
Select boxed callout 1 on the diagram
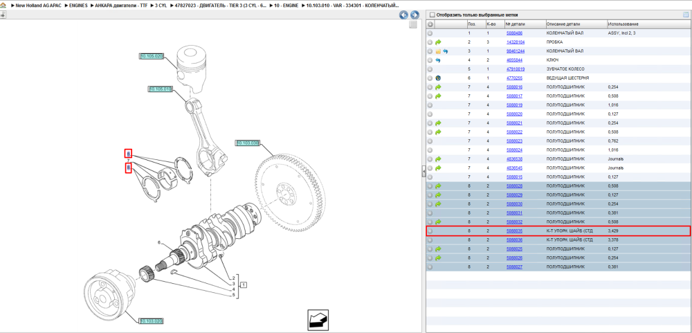(243, 284)
